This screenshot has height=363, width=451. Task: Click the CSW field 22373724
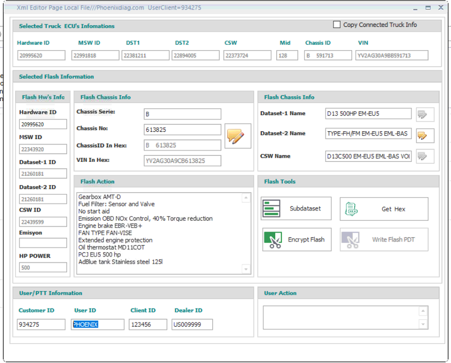(x=247, y=55)
